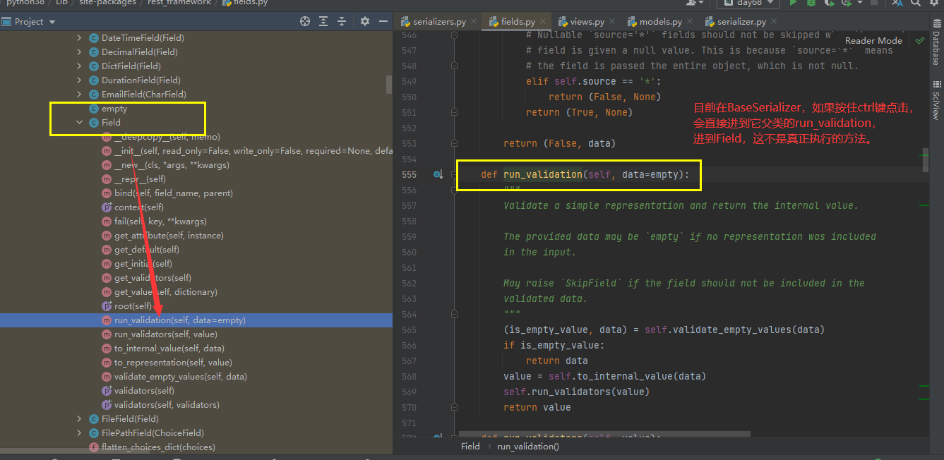
Task: Click the property icon beside root(self)
Action: tap(107, 306)
